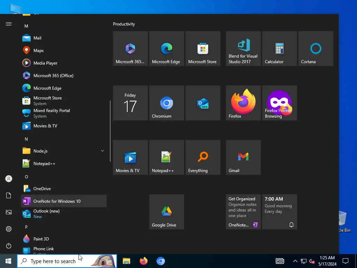Open the OneNote Get Organized tile
This screenshot has width=357, height=268.
pyautogui.click(x=243, y=212)
